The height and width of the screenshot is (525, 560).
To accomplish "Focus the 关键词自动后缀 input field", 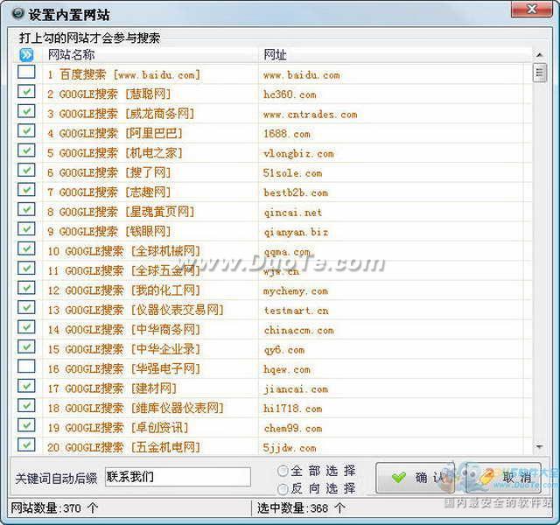I will coord(178,477).
